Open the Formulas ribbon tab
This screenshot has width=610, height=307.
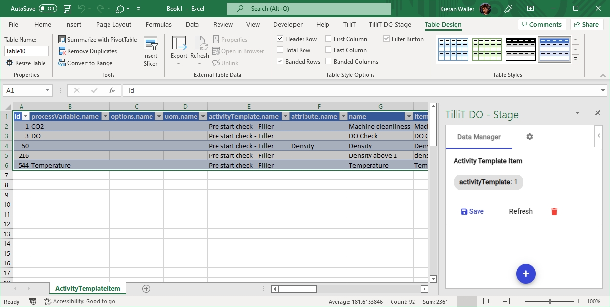coord(158,25)
